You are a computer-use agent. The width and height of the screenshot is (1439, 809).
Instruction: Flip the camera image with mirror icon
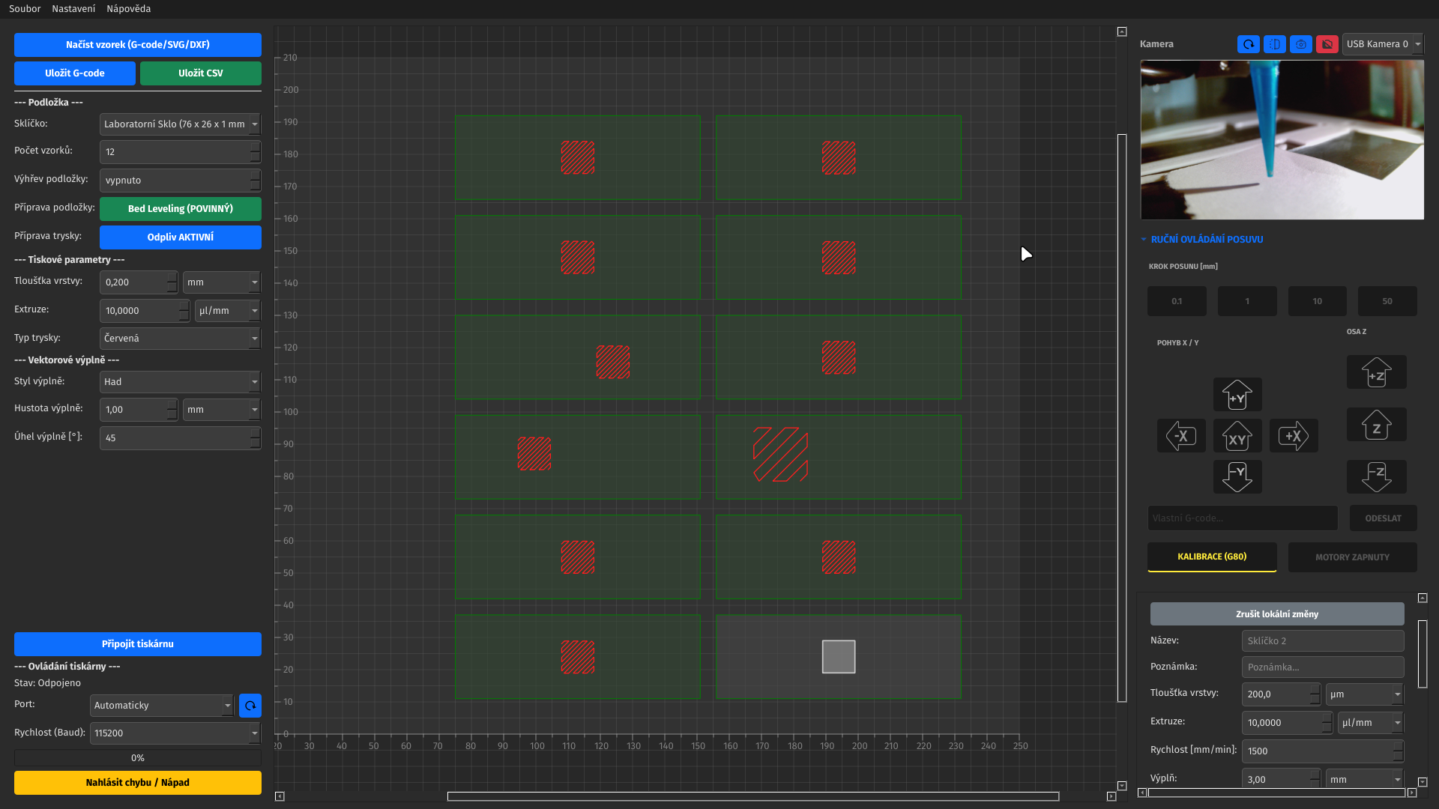(1274, 44)
